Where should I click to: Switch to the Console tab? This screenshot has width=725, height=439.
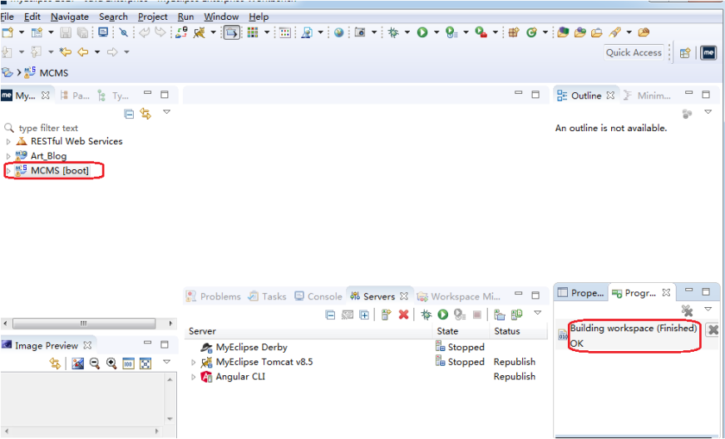(x=318, y=296)
